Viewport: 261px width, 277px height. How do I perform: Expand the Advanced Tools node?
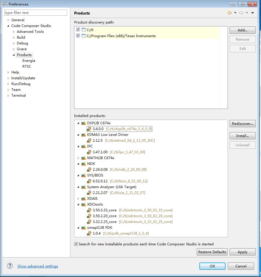click(14, 32)
